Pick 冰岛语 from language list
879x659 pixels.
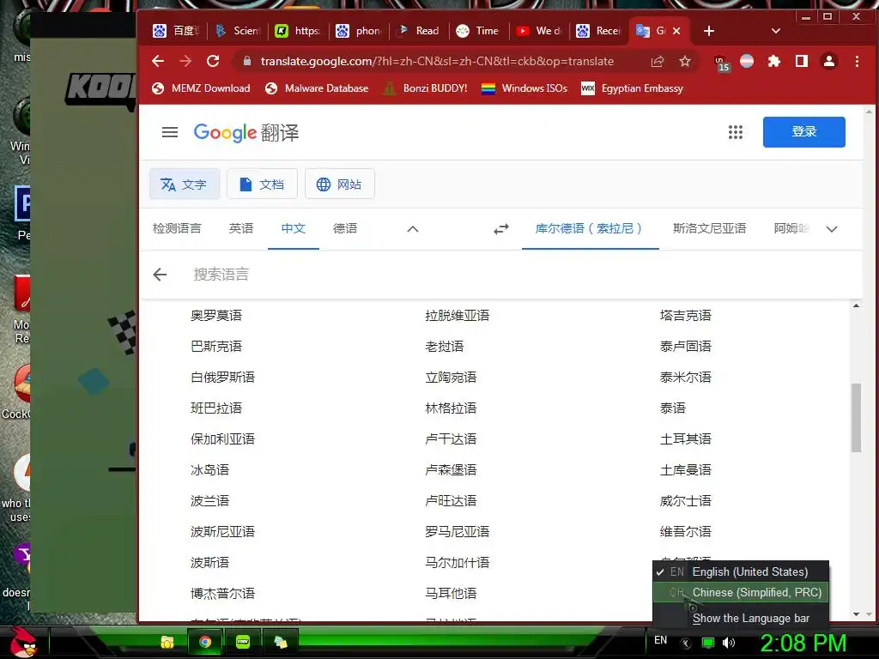209,469
